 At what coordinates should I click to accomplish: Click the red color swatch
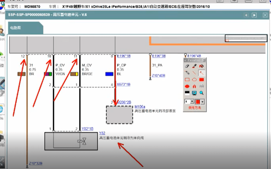pos(197,101)
